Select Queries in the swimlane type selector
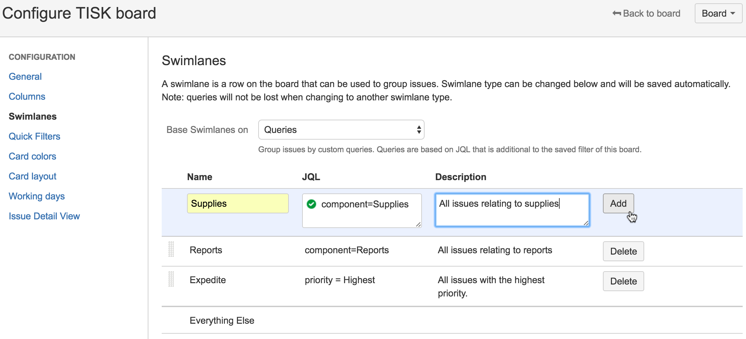Viewport: 746px width, 339px height. tap(341, 130)
